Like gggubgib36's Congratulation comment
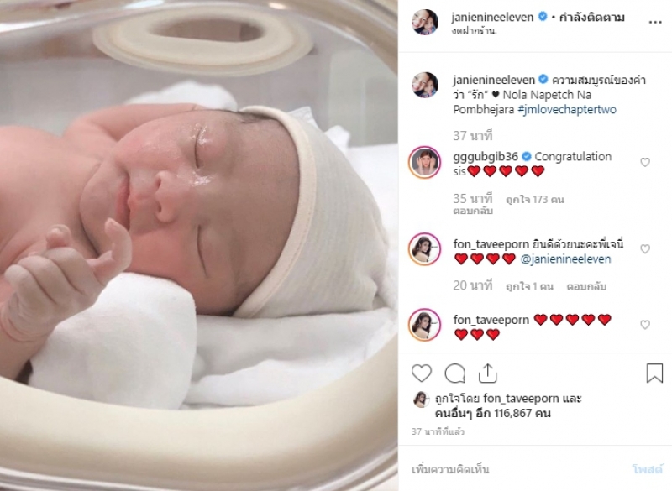This screenshot has width=672, height=491. click(x=645, y=162)
